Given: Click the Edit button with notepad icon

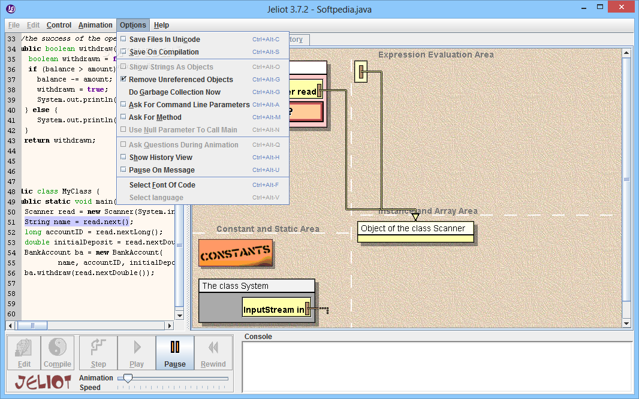Looking at the screenshot, I should pos(24,353).
